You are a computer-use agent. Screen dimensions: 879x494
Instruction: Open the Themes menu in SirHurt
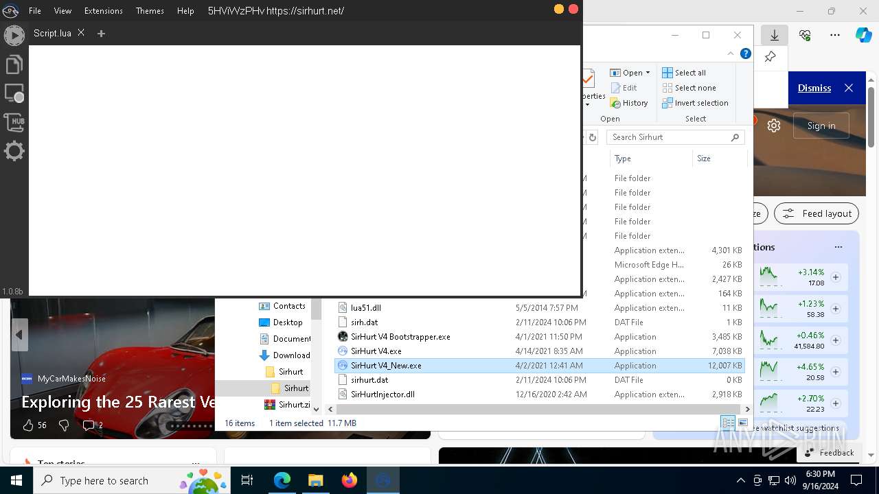pos(150,11)
